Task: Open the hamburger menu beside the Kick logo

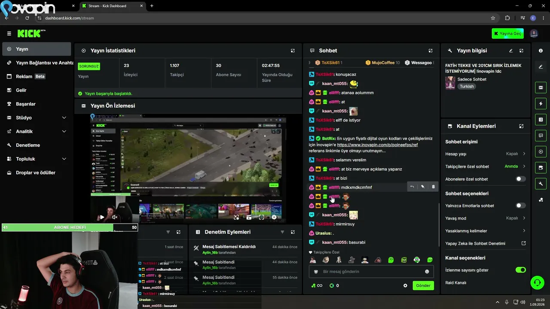Action: (9, 33)
